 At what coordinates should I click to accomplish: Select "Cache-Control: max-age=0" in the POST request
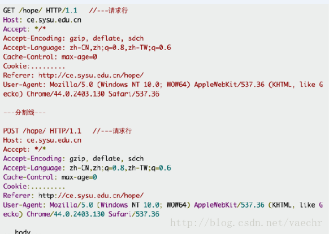point(50,177)
